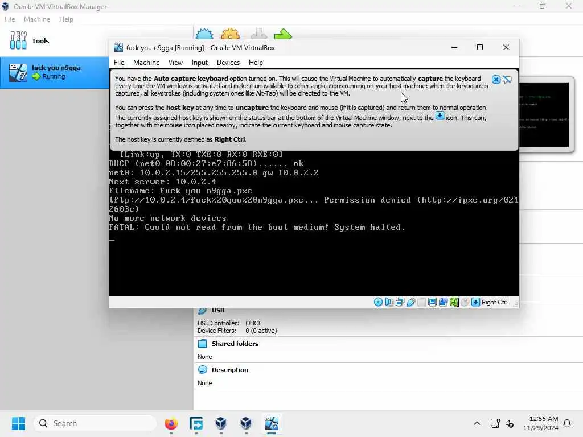Screen dimensions: 583x437
Task: Click the network tray icon
Action: tap(495, 423)
